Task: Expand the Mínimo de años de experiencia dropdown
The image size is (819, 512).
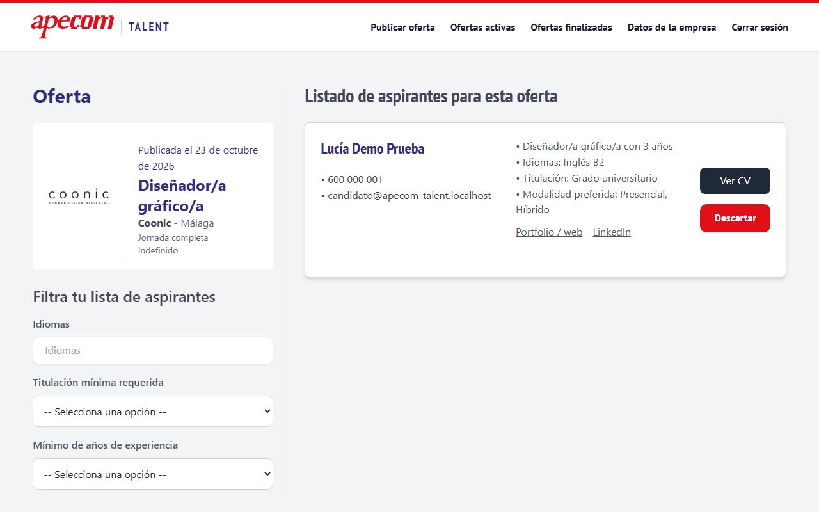Action: tap(153, 474)
